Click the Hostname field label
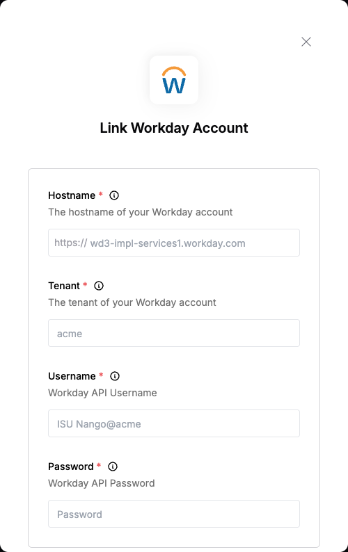The width and height of the screenshot is (348, 552). point(72,195)
